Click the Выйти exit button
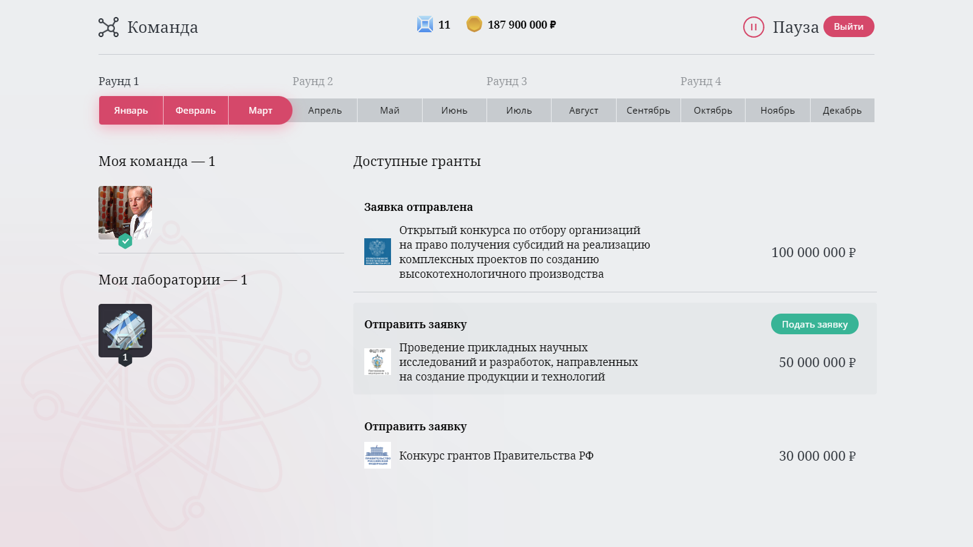 click(x=848, y=27)
